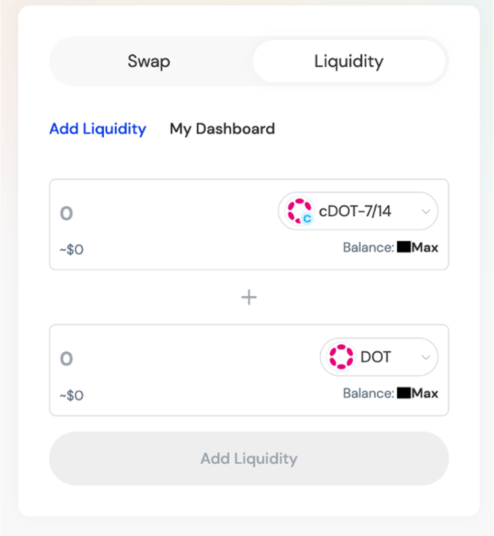Click the plus icon between token boxes
The height and width of the screenshot is (536, 494).
coord(249,297)
